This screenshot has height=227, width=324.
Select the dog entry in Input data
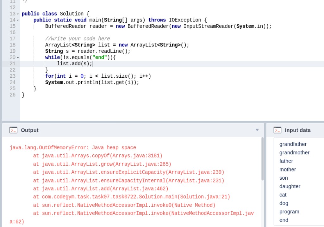[283, 203]
